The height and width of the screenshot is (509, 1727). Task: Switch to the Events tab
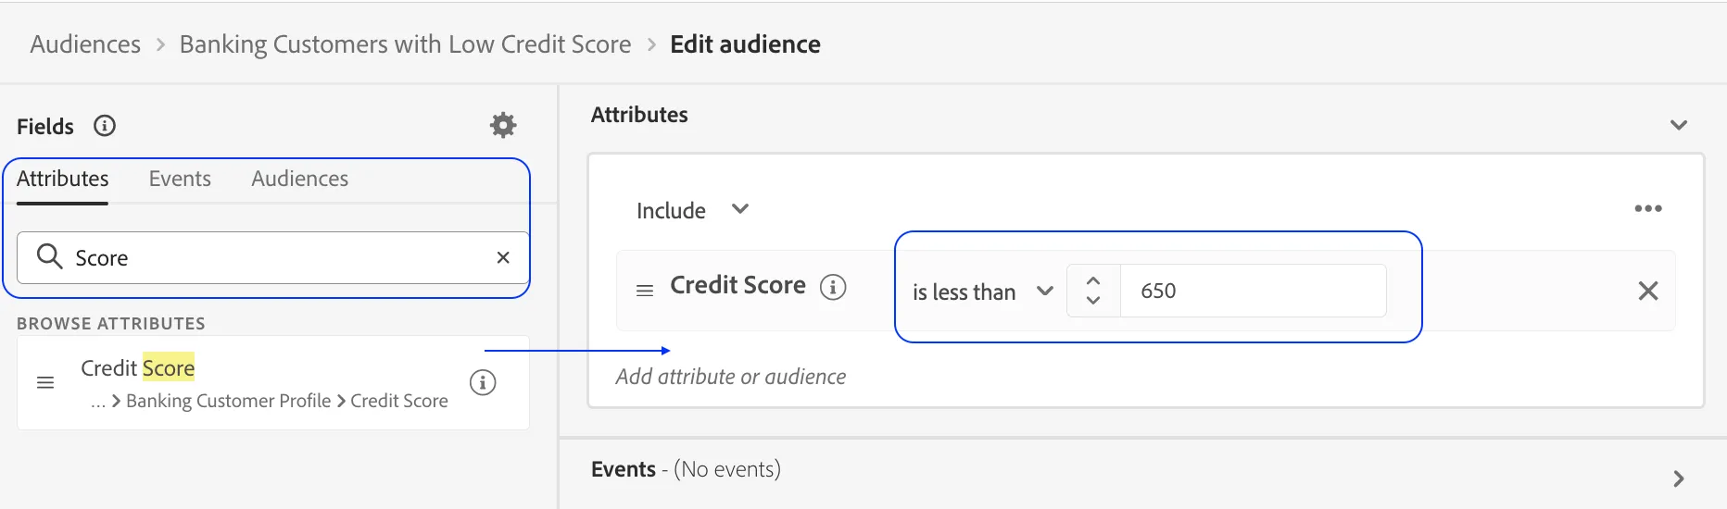180,179
